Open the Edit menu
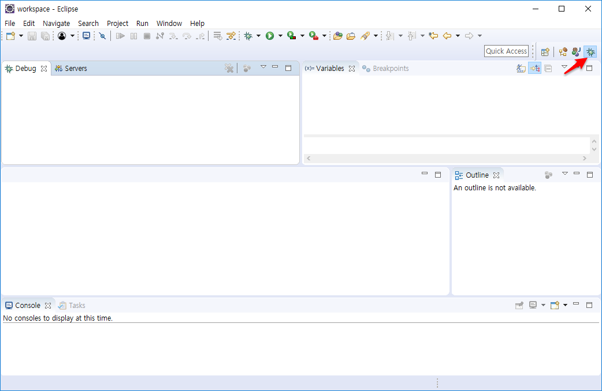Screen dimensions: 602x391 tap(29, 24)
